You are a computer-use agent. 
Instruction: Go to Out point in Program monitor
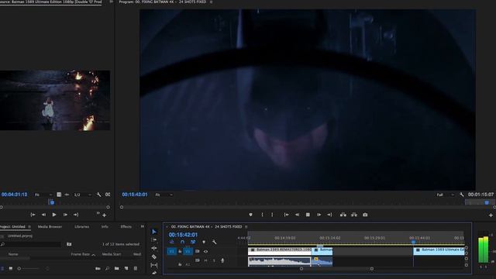[x=329, y=215]
